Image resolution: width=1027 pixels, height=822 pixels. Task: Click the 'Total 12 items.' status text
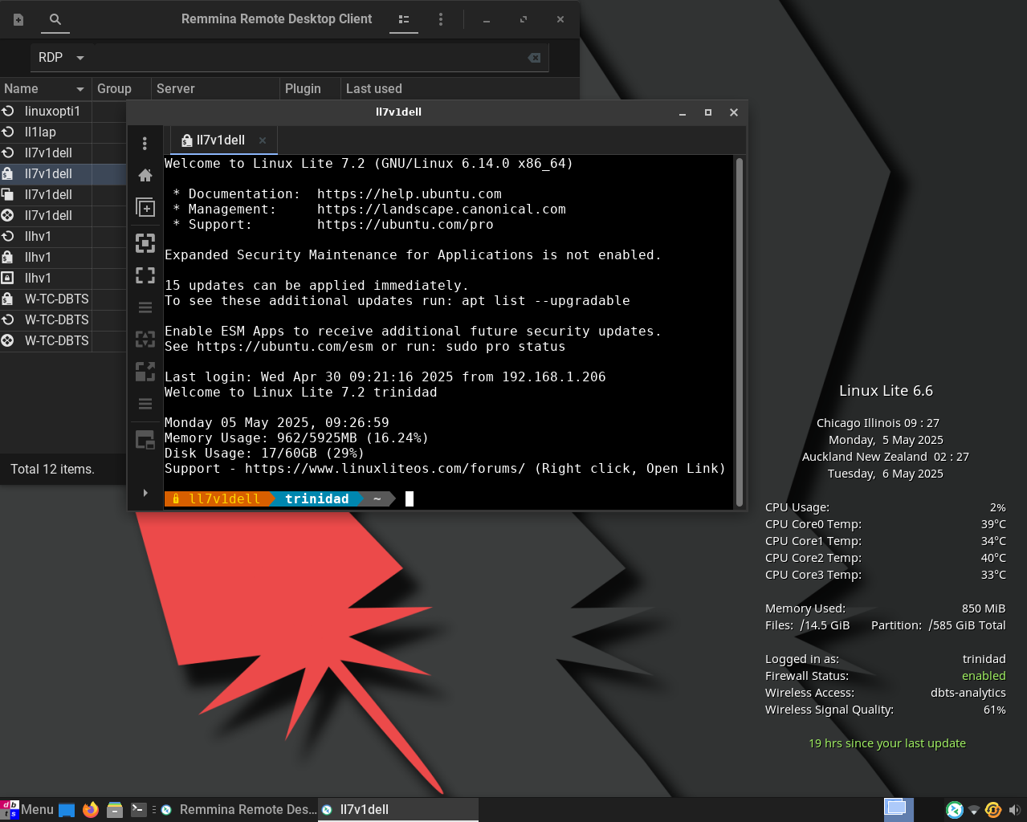pyautogui.click(x=52, y=470)
